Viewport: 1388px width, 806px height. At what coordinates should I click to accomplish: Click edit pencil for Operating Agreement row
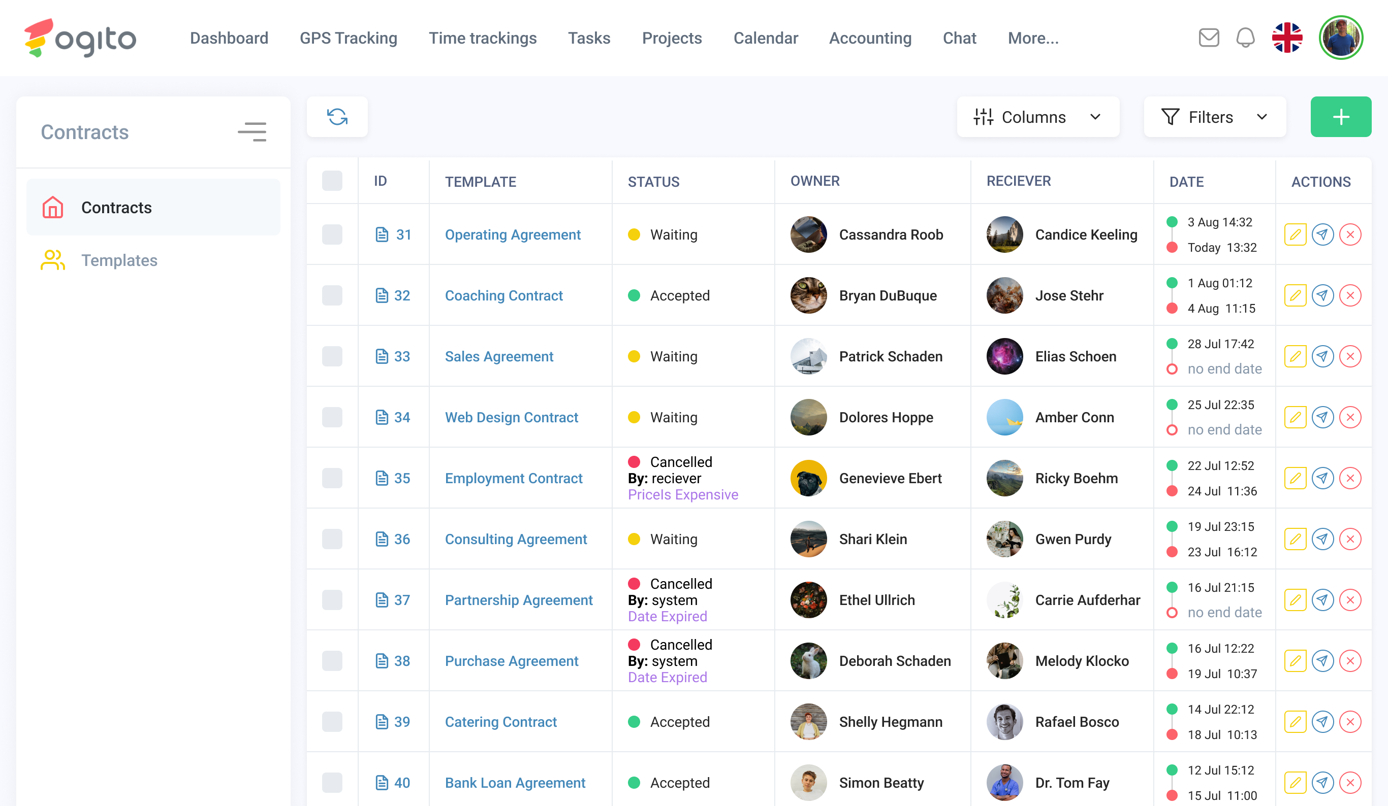pyautogui.click(x=1295, y=235)
